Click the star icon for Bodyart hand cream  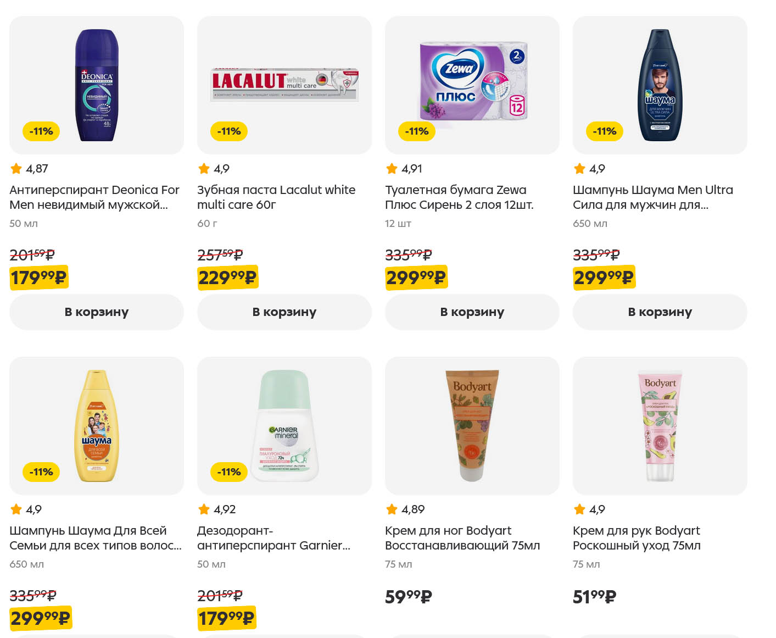[x=580, y=509]
